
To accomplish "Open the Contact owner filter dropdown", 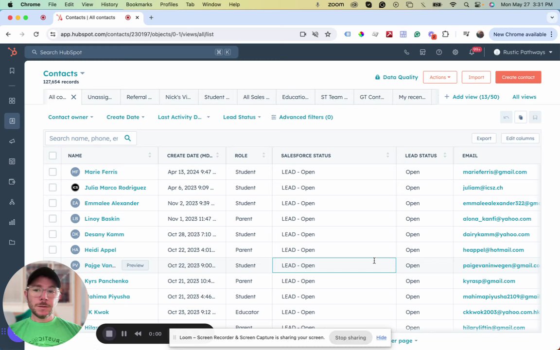I will point(70,117).
